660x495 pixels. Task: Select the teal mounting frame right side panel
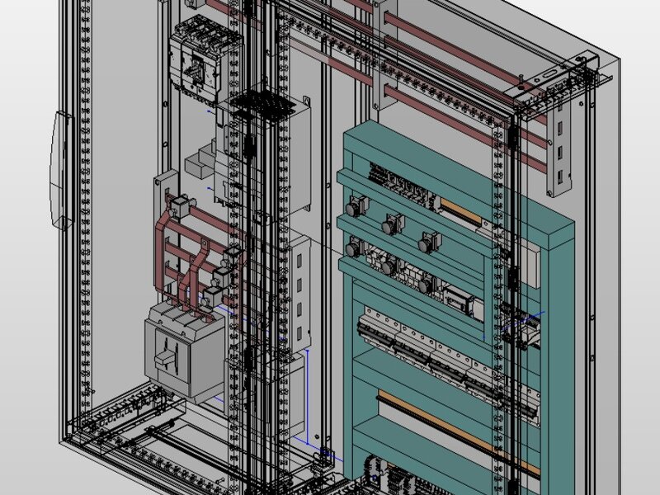pyautogui.click(x=561, y=349)
